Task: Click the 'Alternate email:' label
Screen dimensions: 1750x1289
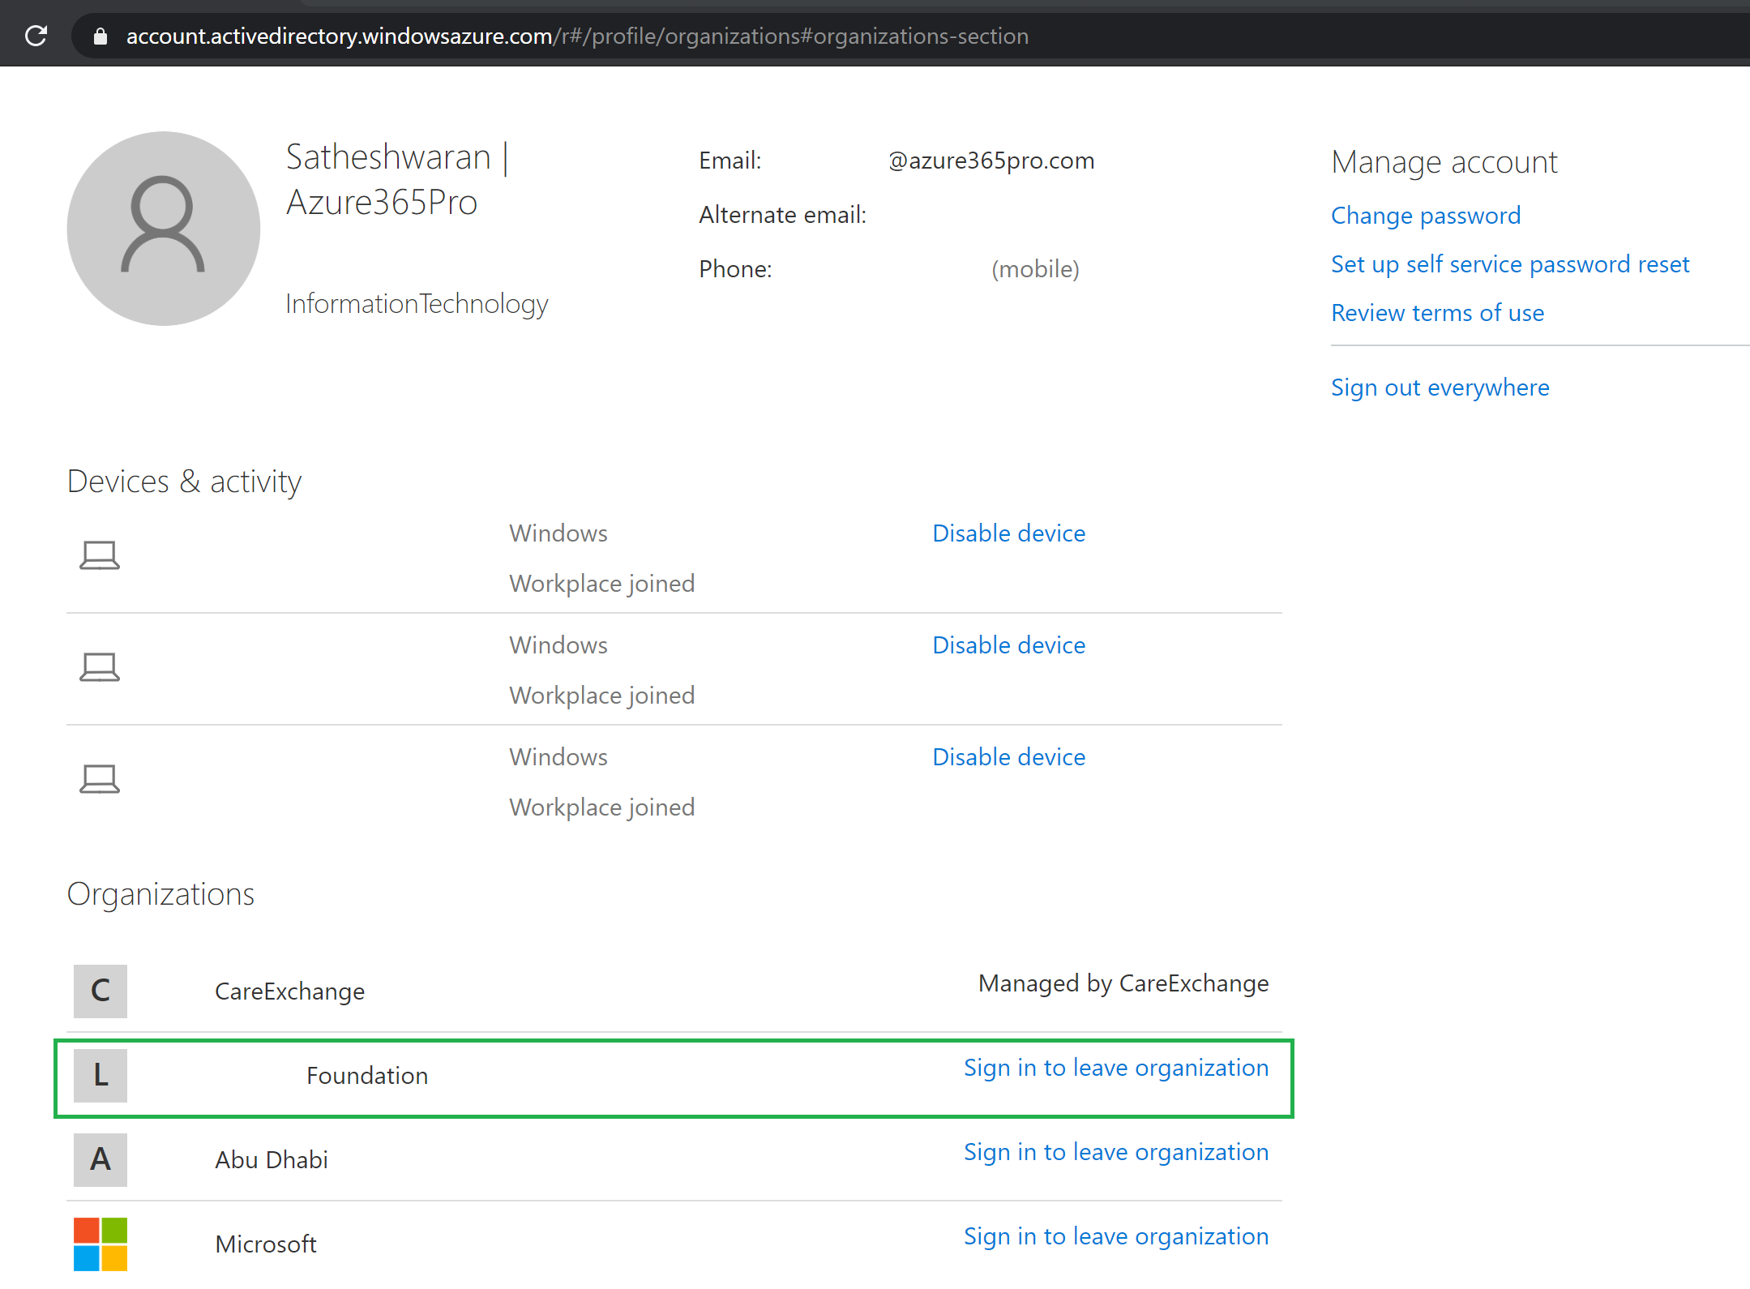Action: point(782,215)
